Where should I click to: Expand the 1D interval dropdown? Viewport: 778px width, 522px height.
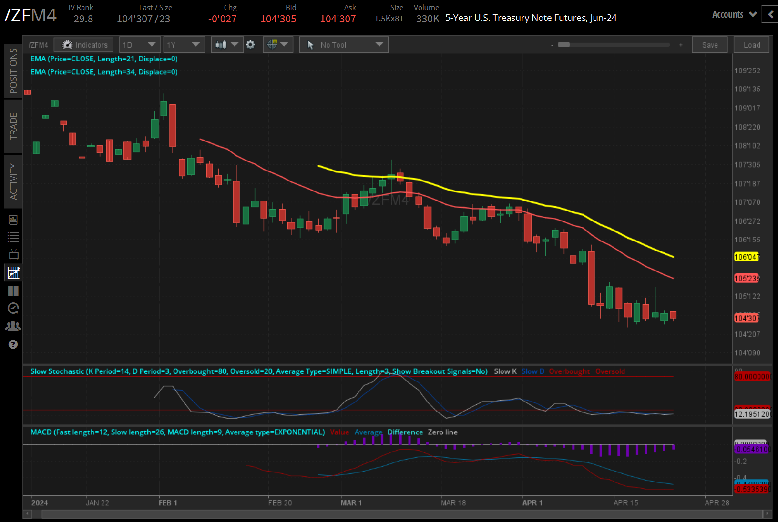[x=139, y=45]
